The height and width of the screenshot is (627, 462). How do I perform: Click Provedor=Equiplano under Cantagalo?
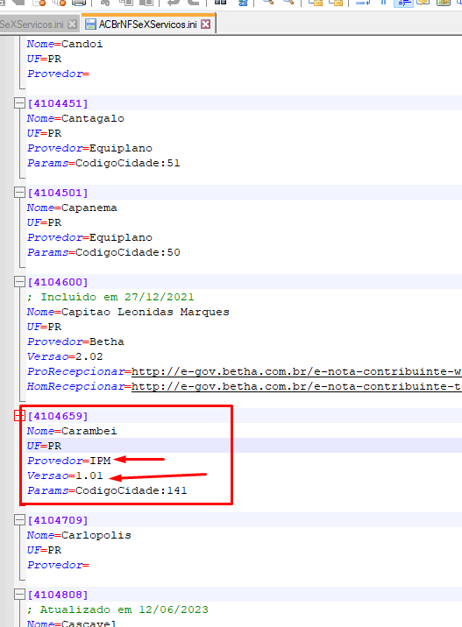point(89,148)
